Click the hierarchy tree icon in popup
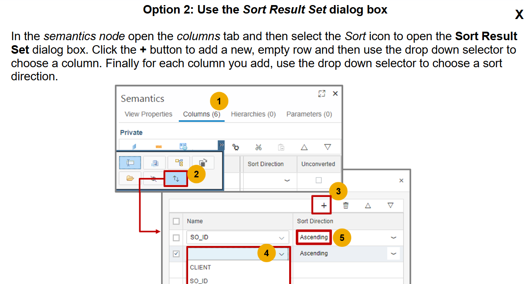Viewport: 525px width, 284px height. tap(179, 163)
